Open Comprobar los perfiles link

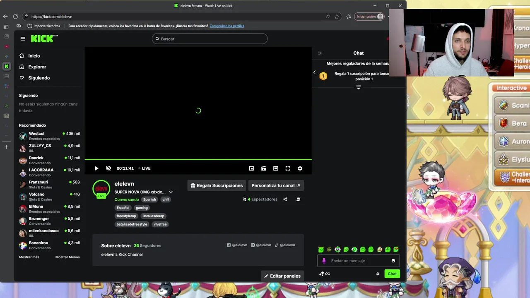point(227,26)
